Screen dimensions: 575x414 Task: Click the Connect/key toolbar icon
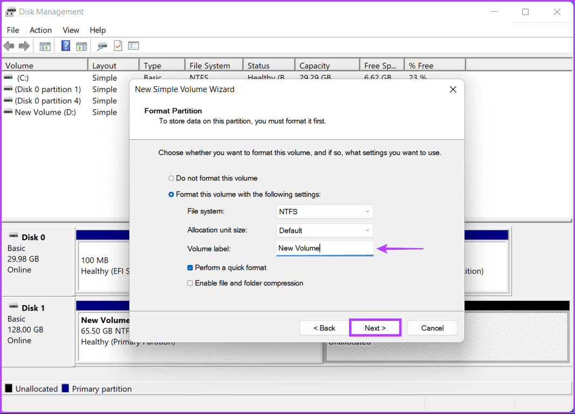tap(102, 46)
